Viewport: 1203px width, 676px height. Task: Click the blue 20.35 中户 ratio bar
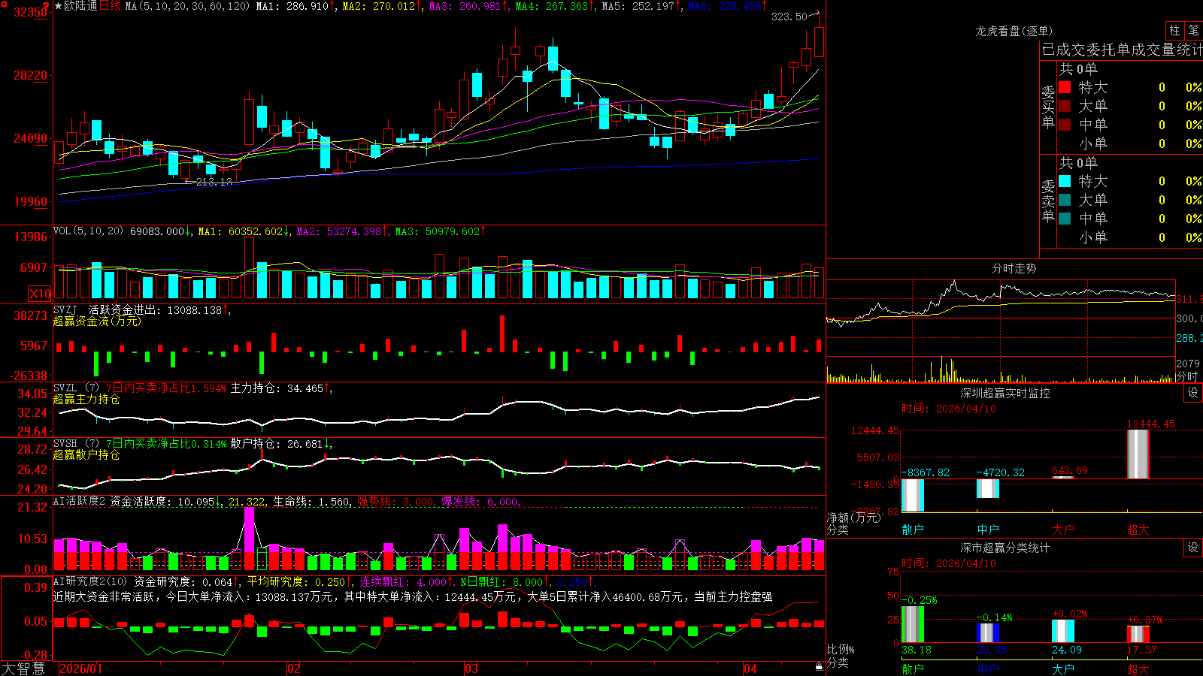(988, 633)
